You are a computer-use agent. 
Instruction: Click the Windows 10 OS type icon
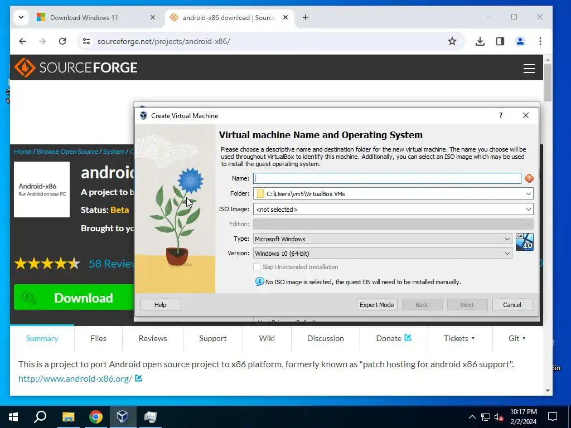(524, 242)
